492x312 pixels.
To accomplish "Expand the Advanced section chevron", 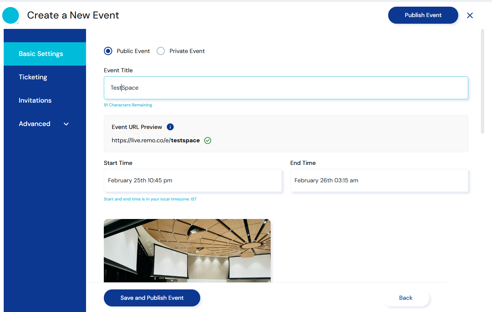I will pyautogui.click(x=66, y=124).
